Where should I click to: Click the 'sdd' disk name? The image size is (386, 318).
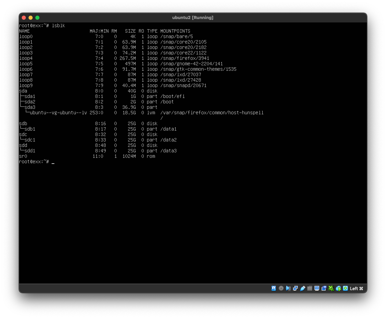point(23,145)
